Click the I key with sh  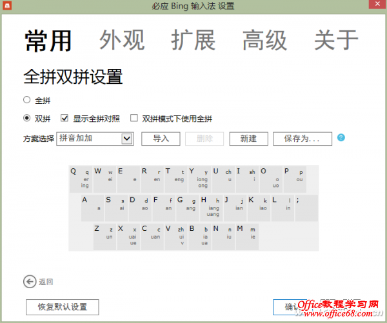click(247, 179)
